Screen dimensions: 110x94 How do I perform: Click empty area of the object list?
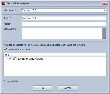pos(55,68)
